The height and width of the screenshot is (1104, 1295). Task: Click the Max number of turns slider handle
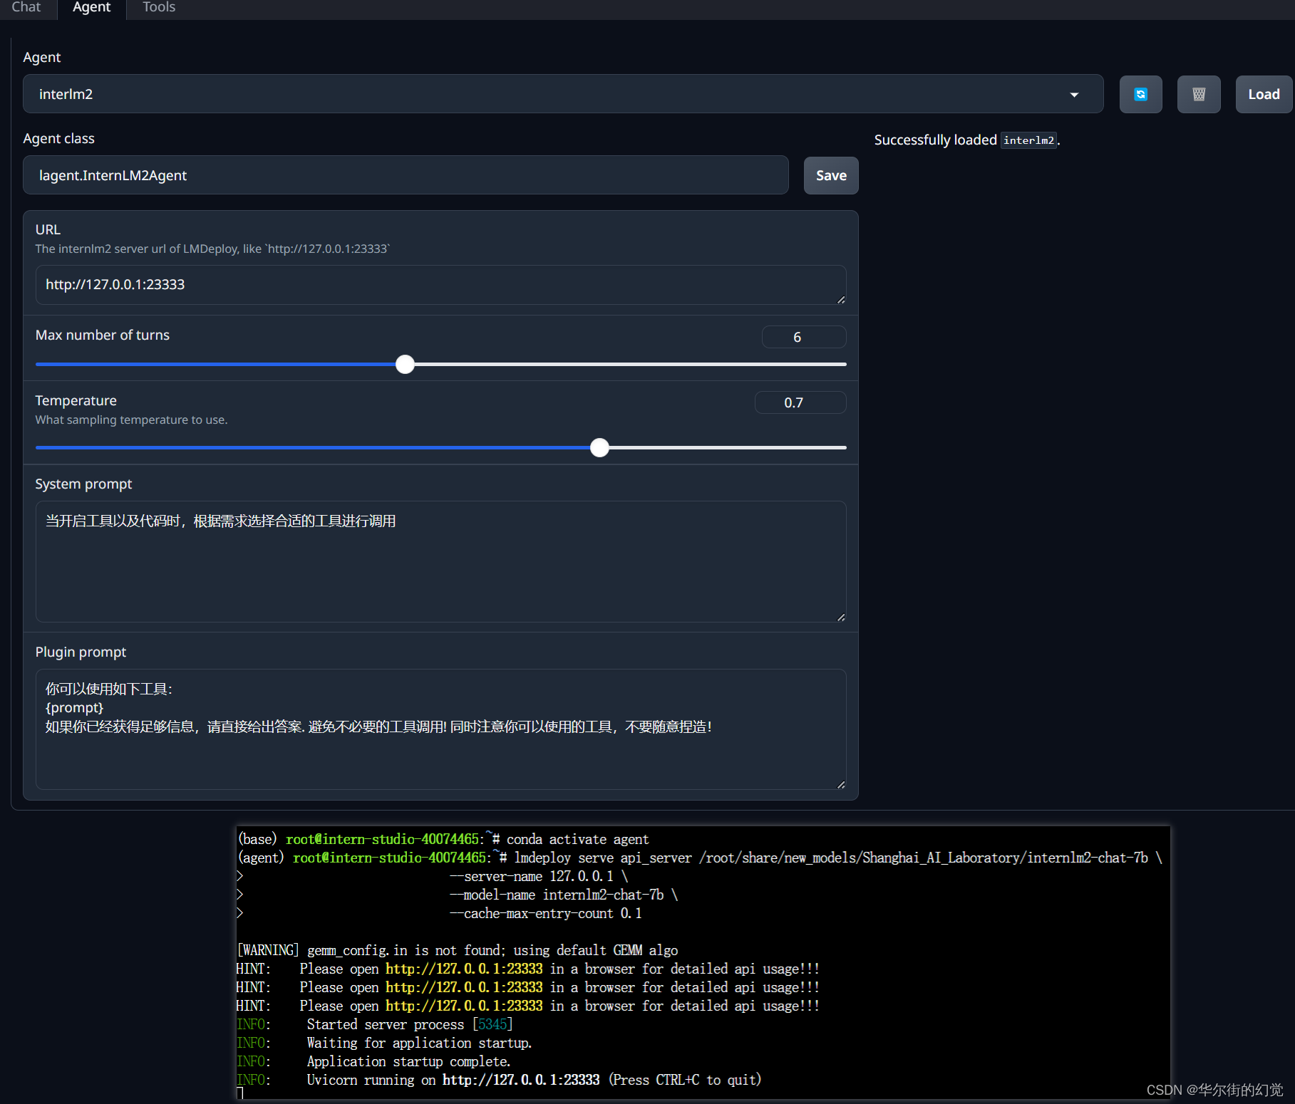(x=405, y=364)
